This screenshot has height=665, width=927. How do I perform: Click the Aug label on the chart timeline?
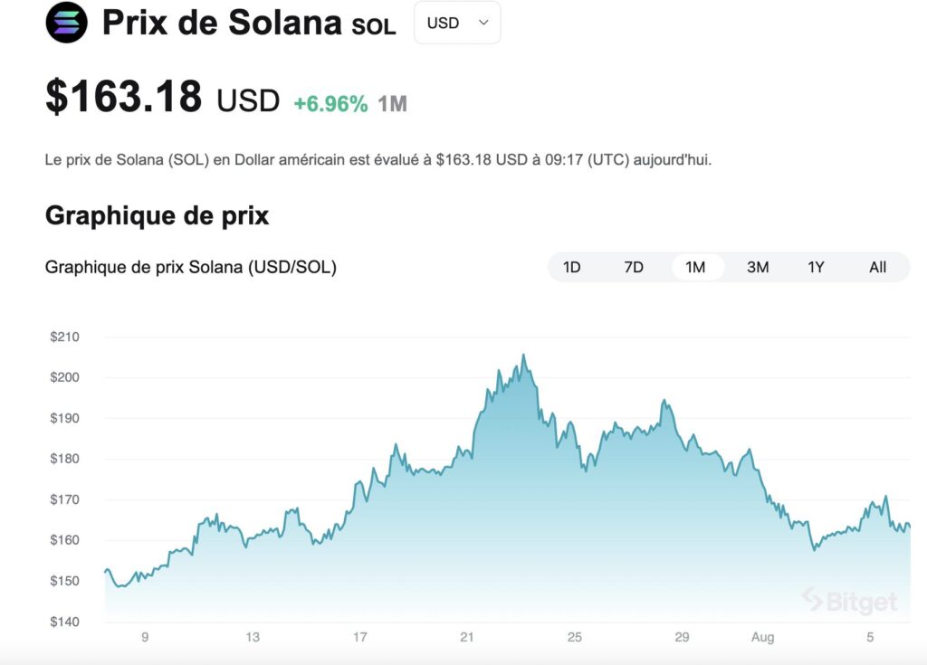tap(763, 638)
